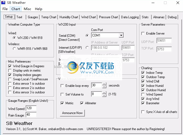Viewport: 183px width, 135px height.
Task: Click the loop seconds value field
Action: [x=97, y=85]
